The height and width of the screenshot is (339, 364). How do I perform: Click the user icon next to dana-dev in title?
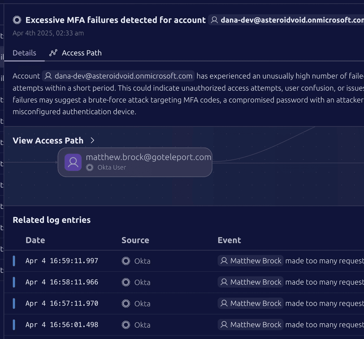pyautogui.click(x=214, y=20)
